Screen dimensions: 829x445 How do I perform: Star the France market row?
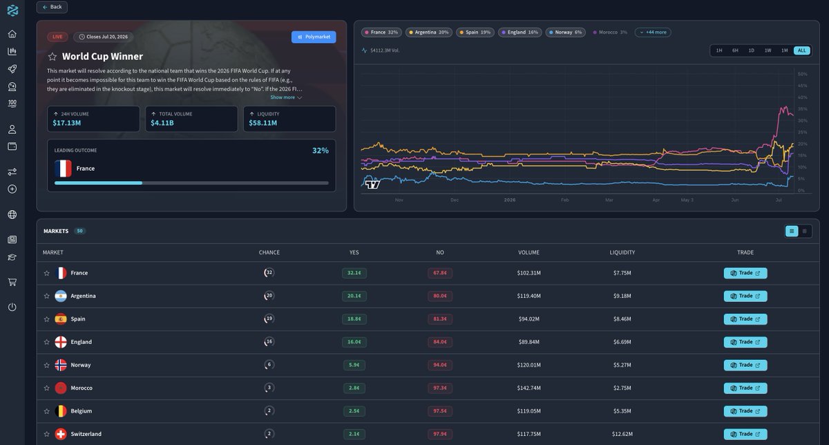(x=47, y=273)
